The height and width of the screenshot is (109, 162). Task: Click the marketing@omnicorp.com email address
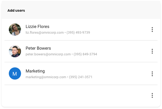click(x=46, y=77)
